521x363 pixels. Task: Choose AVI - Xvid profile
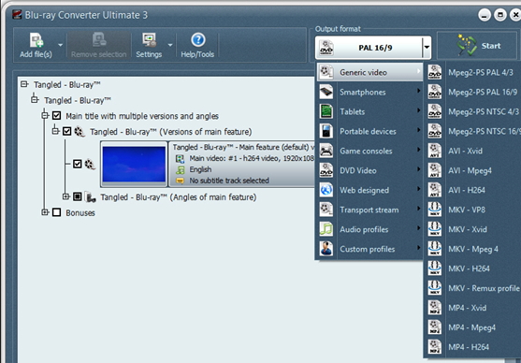473,151
